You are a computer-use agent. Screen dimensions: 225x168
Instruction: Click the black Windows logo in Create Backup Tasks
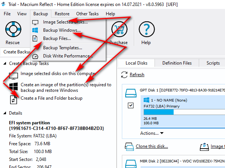pos(13,87)
